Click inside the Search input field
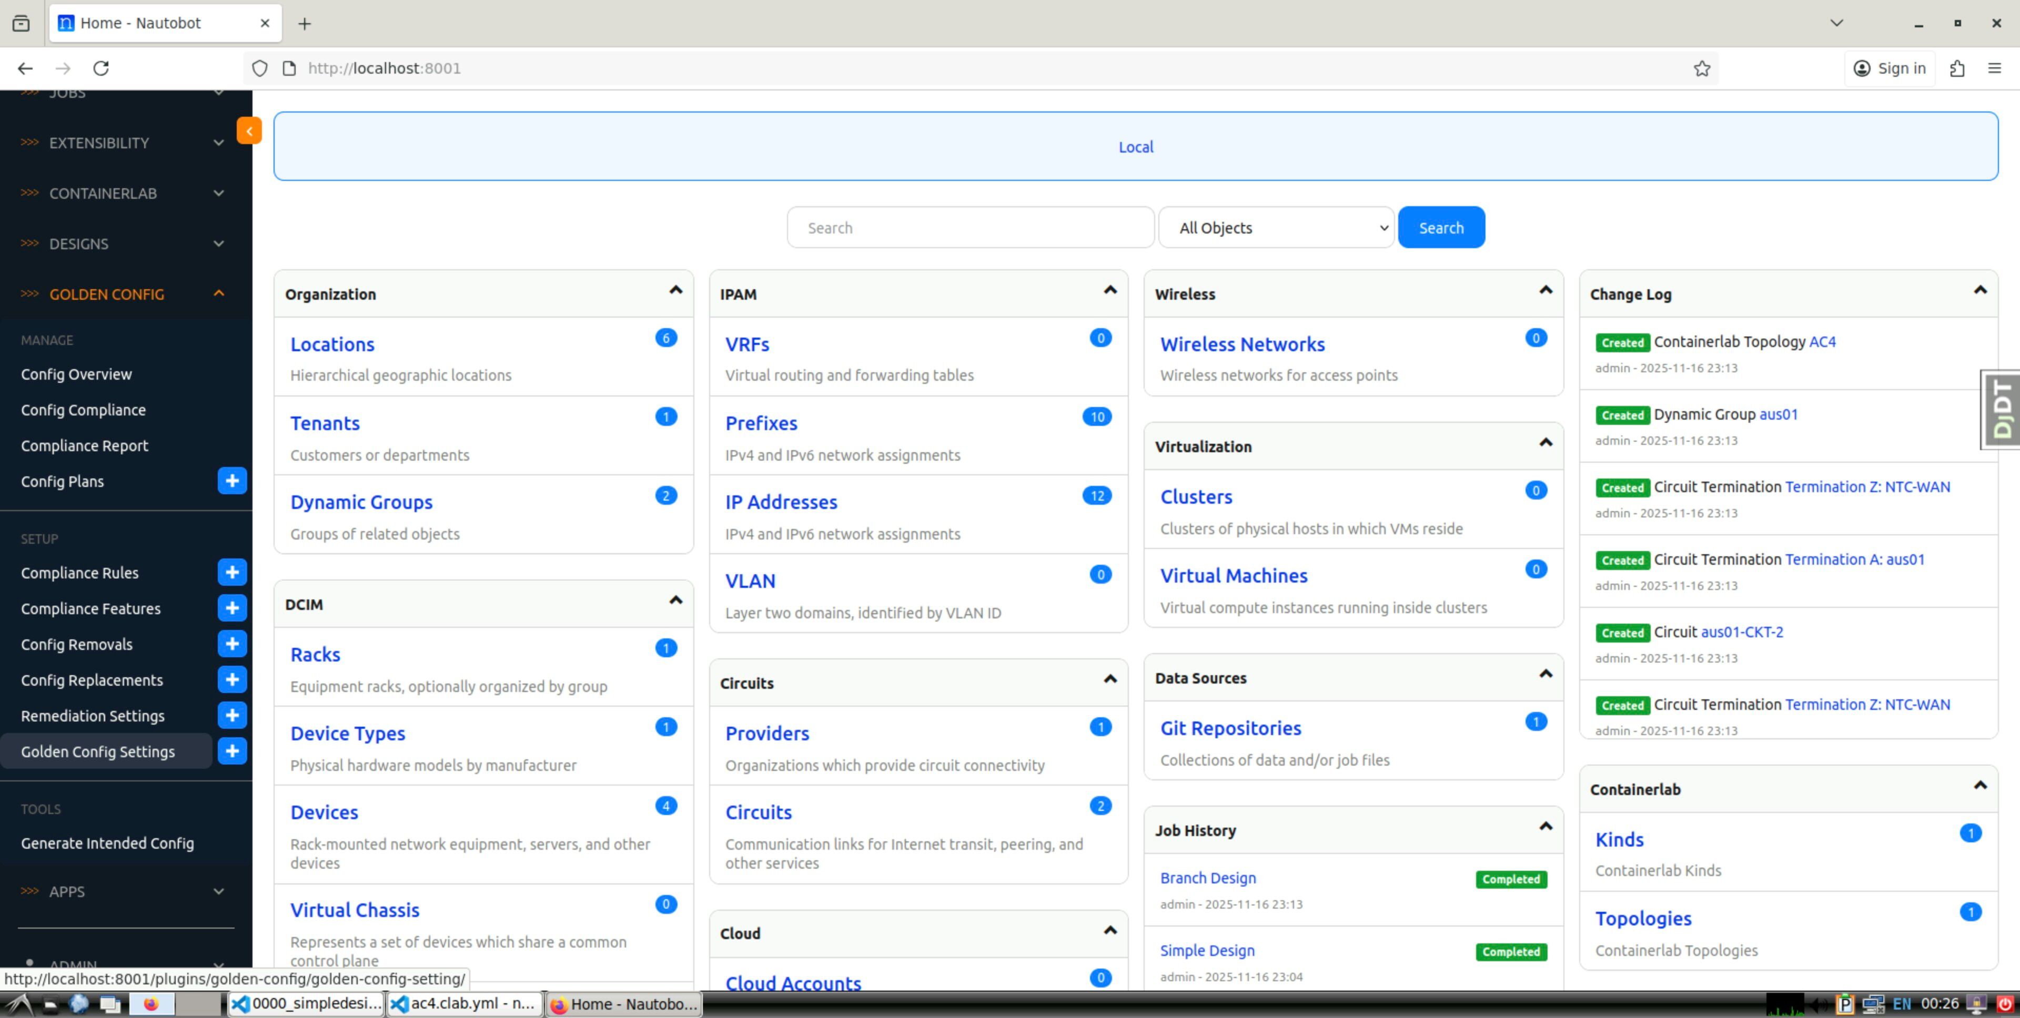The height and width of the screenshot is (1018, 2020). coord(970,228)
